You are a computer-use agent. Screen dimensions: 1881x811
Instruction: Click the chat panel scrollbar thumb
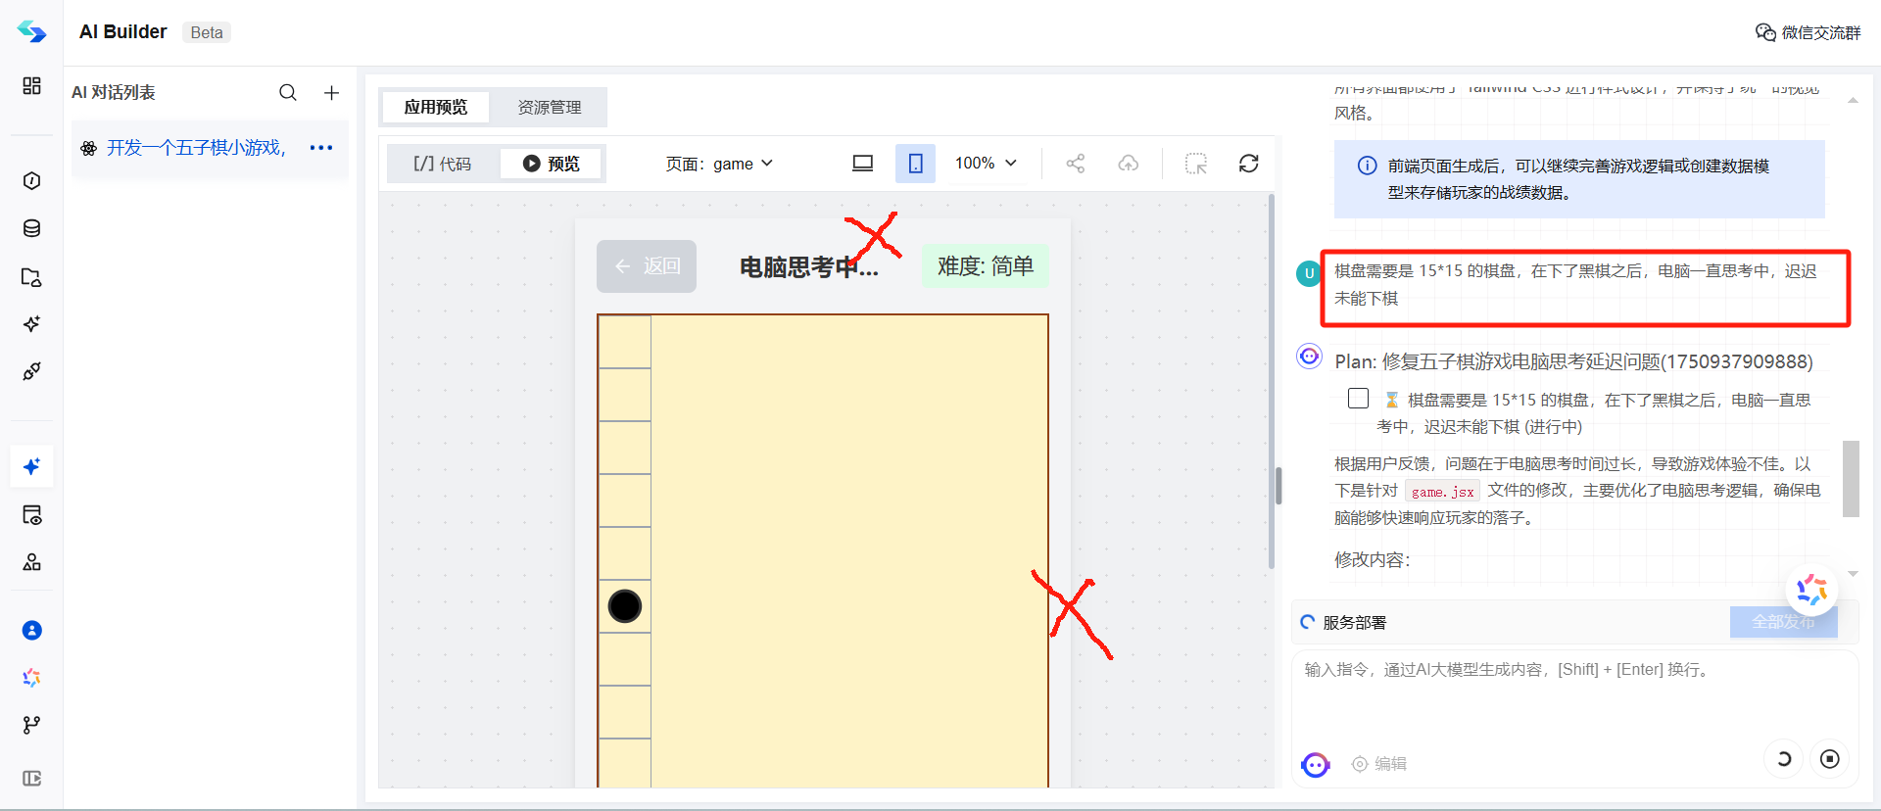click(x=1851, y=478)
